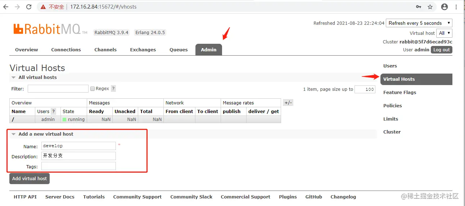The height and width of the screenshot is (206, 465).
Task: Sort by the To client column header
Action: 208,112
